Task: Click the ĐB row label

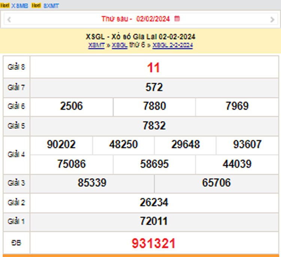Action: coord(16,243)
